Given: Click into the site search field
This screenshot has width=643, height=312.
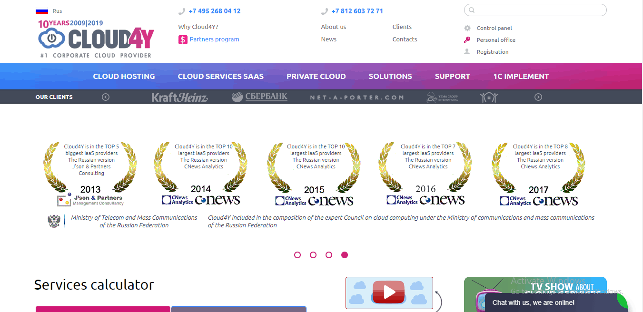Looking at the screenshot, I should (x=535, y=10).
